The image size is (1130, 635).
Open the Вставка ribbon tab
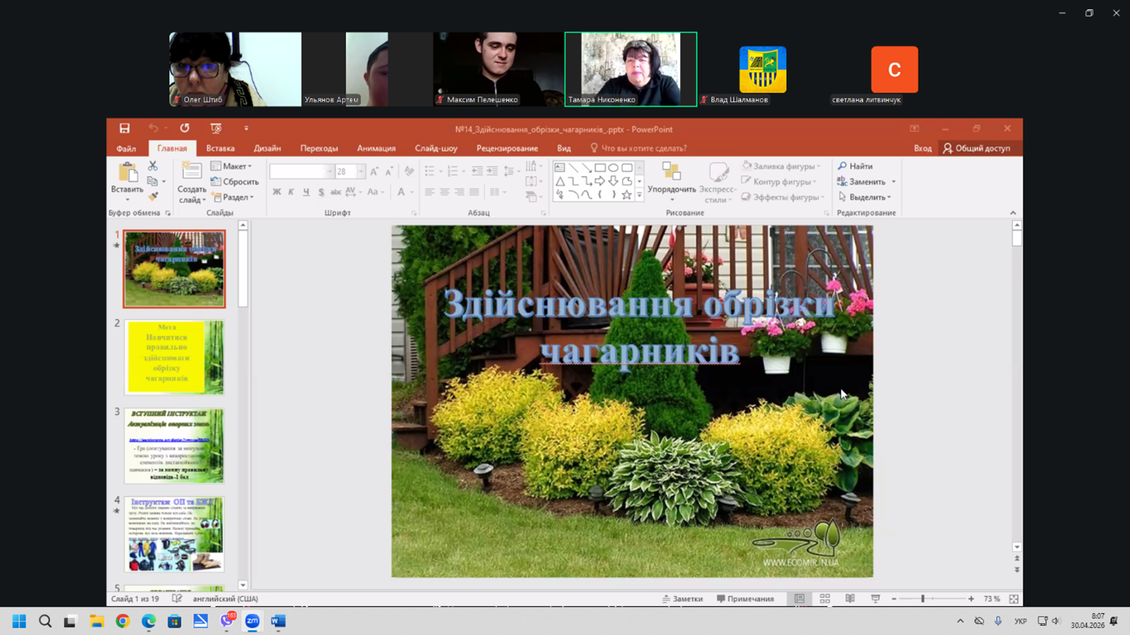(220, 149)
